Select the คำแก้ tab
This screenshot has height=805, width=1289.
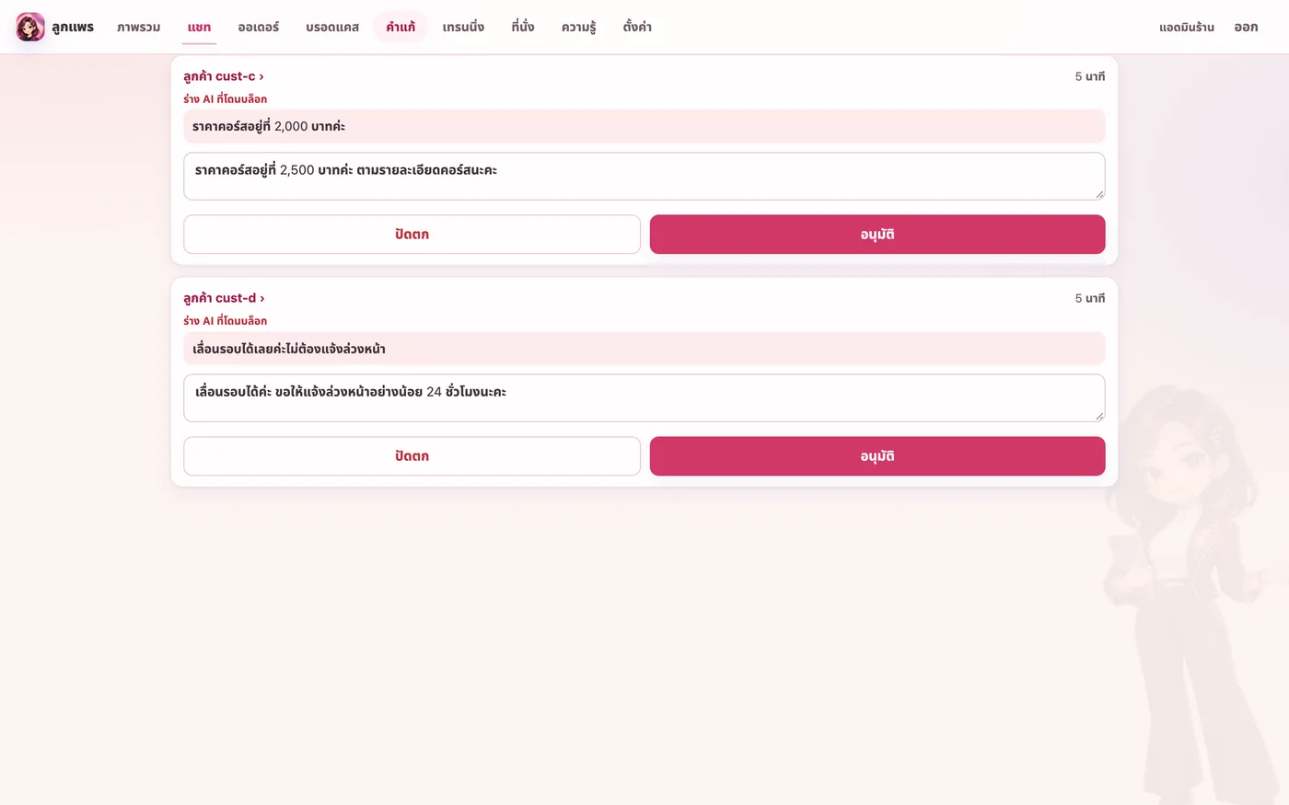[x=401, y=27]
